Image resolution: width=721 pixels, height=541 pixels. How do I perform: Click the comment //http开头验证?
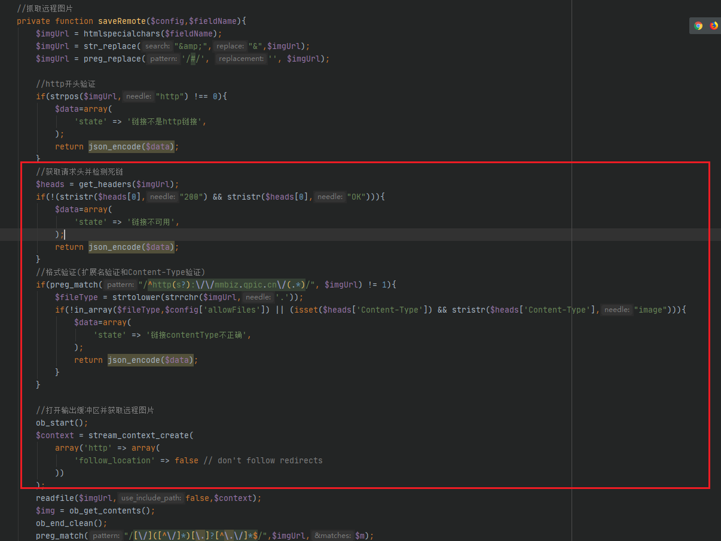coord(66,84)
